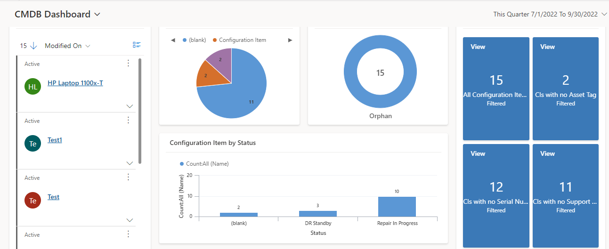Open more options for HP Laptop 1100x-T
The height and width of the screenshot is (249, 609).
(x=128, y=63)
